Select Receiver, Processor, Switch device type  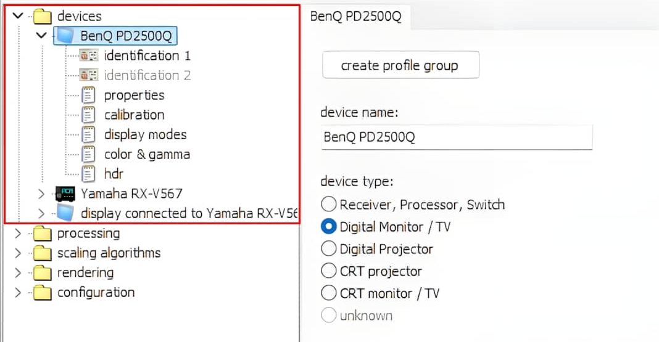pyautogui.click(x=329, y=205)
